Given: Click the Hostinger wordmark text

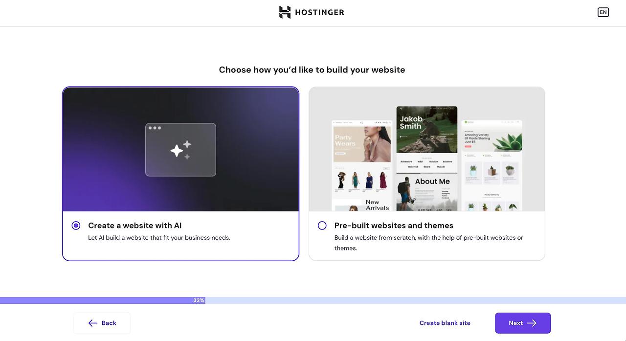Looking at the screenshot, I should click(x=319, y=12).
